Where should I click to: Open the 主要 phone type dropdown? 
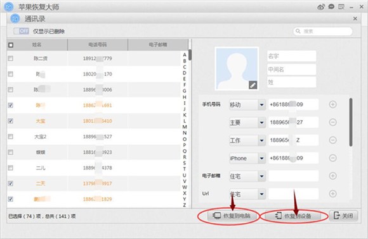pos(261,122)
